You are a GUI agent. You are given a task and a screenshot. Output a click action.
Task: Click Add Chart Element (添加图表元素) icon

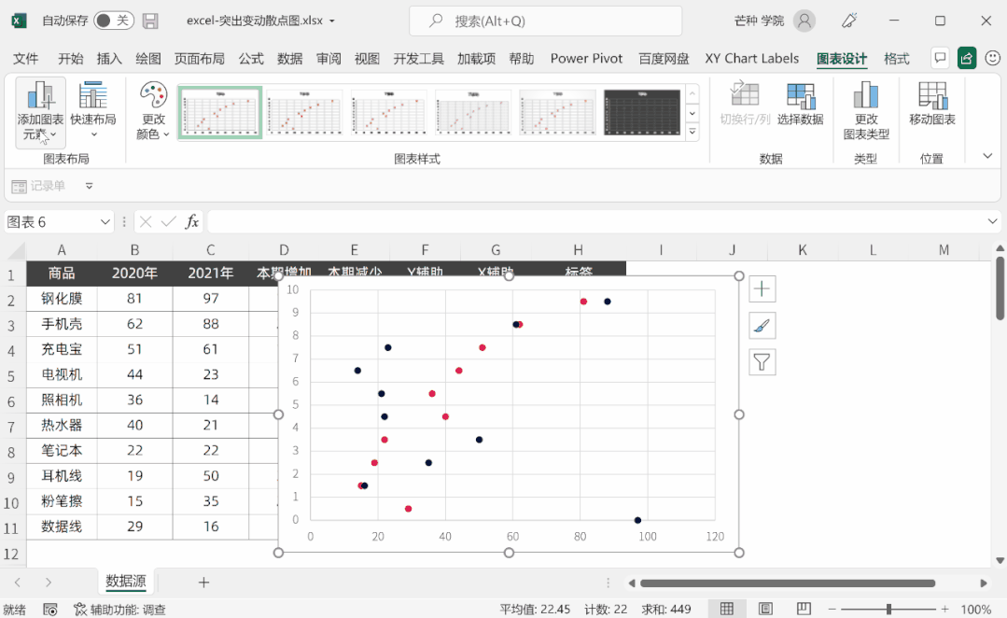[x=40, y=96]
